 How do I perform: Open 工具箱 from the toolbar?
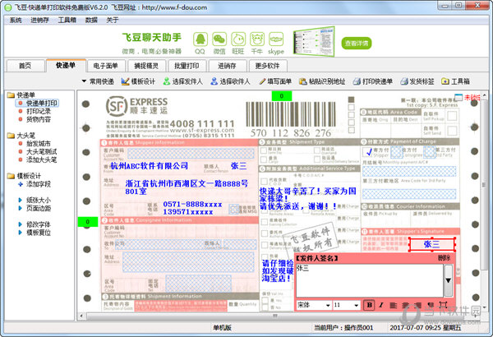tap(455, 81)
